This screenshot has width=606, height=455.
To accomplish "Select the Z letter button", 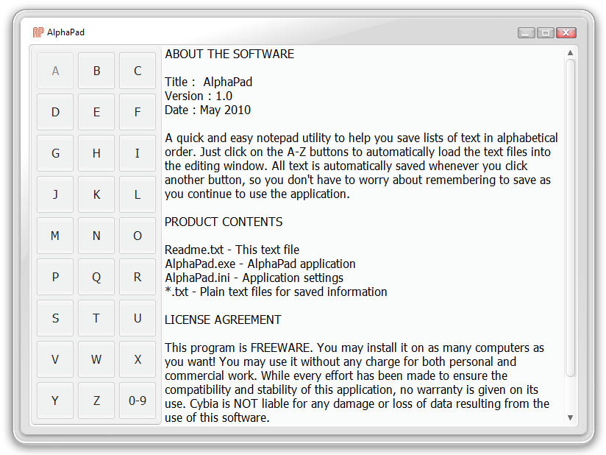I will tap(96, 401).
